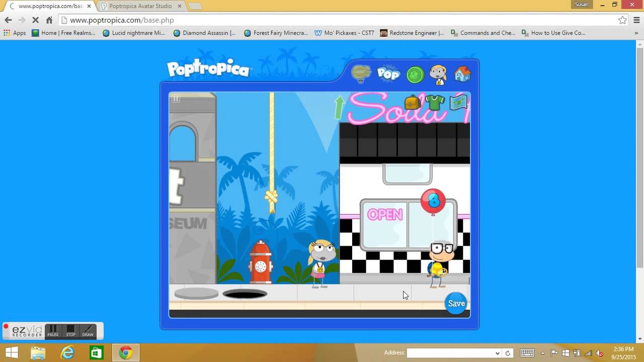Click the Susan profile button
Viewport: 644px width, 362px height.
tap(582, 5)
